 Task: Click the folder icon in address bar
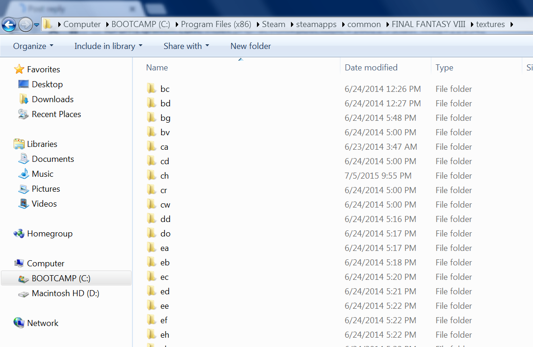[47, 24]
